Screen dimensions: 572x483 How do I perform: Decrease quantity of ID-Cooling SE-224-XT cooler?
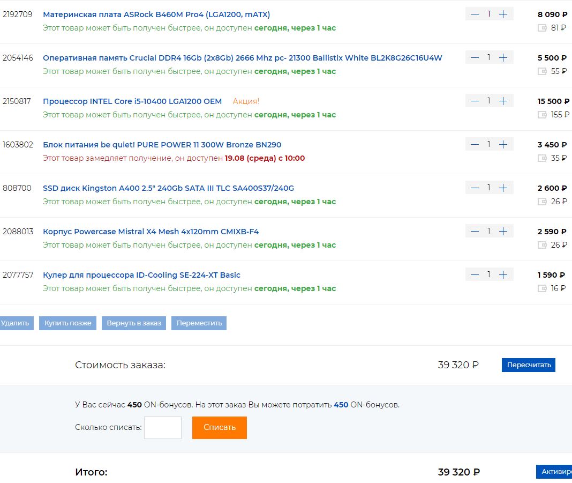(474, 275)
